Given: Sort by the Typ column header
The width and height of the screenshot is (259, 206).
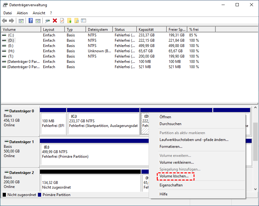Looking at the screenshot, I should (x=75, y=30).
